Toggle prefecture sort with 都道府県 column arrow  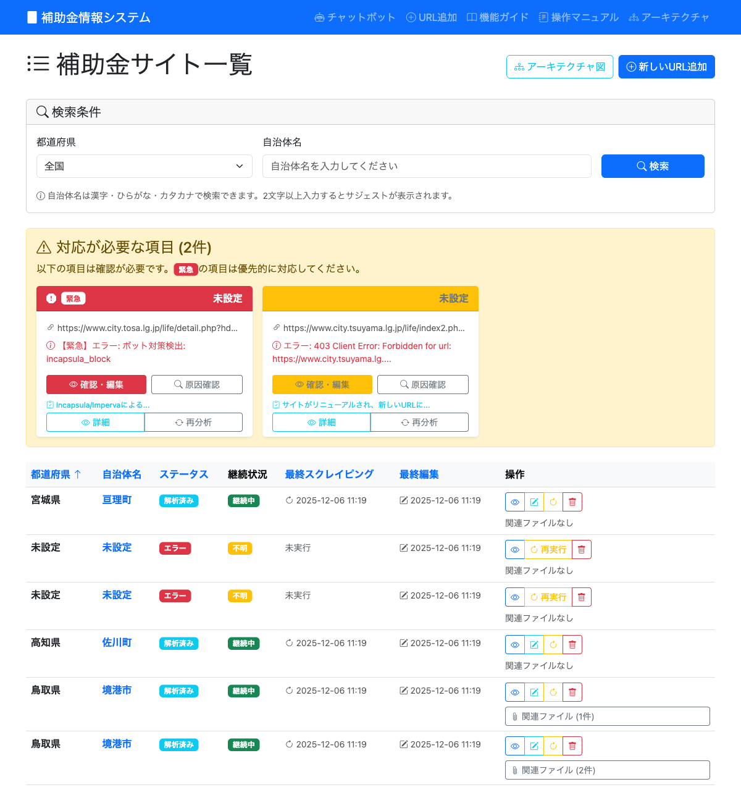tap(59, 474)
